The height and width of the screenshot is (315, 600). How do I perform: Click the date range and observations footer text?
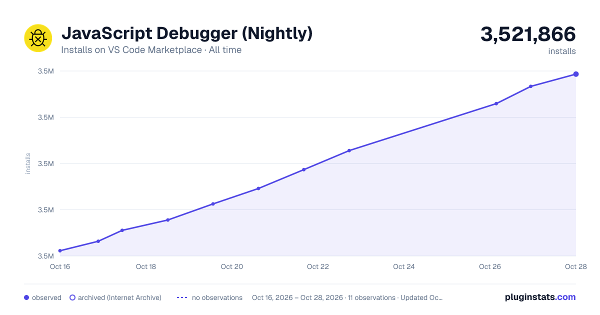(x=347, y=297)
